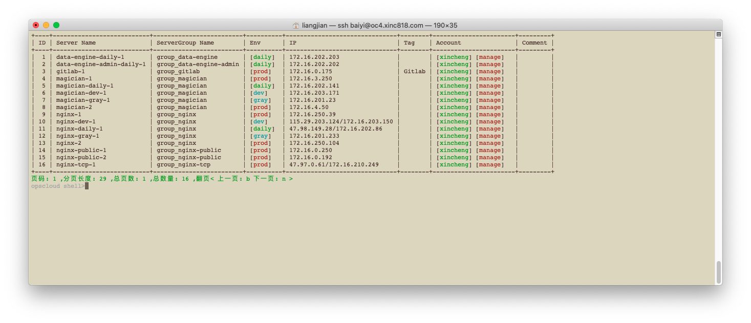
Task: Click '[xincheng]' account in gitlab-1 row
Action: (x=454, y=72)
